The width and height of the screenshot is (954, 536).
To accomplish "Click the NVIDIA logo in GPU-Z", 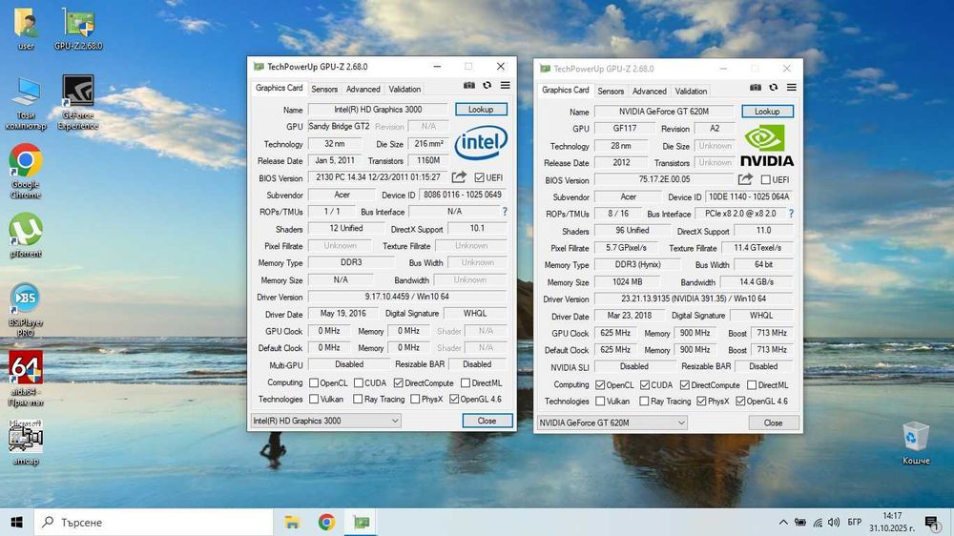I will [767, 145].
